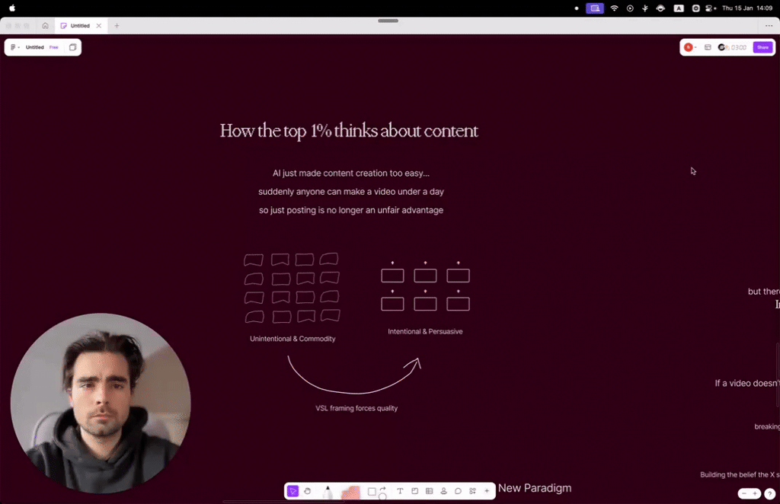
Task: Open the Wi-Fi status menu
Action: 615,8
